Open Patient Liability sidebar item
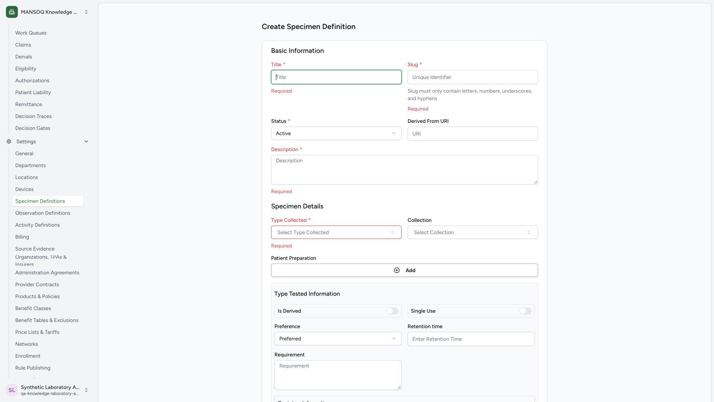 [x=33, y=92]
